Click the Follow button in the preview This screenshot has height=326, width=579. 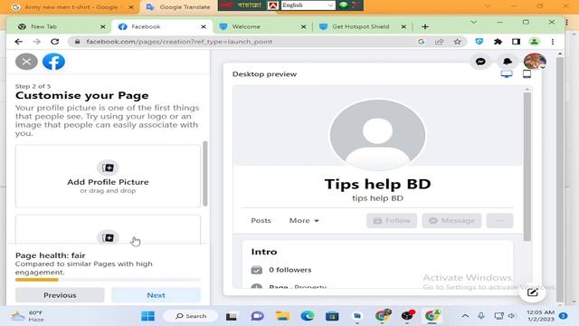tap(392, 221)
